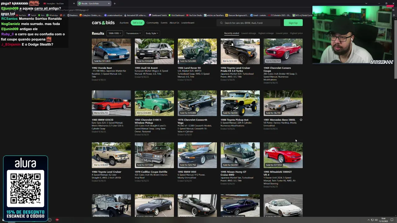Open the Events page
This screenshot has height=223, width=397.
click(164, 23)
